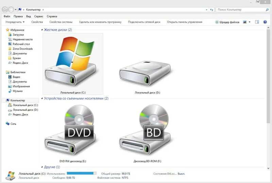Click the change view icon
This screenshot has width=272, height=183.
tap(245, 22)
